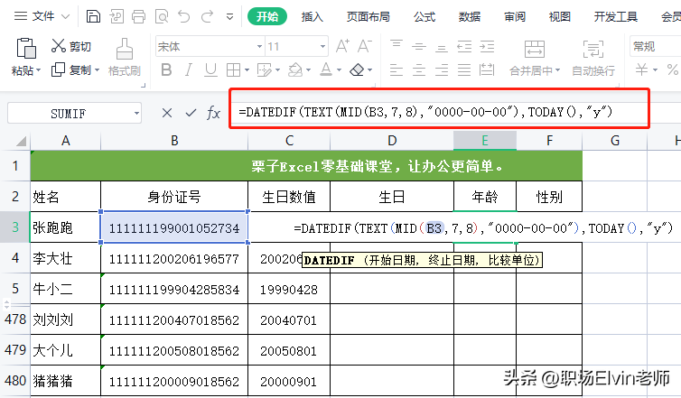Screen dimensions: 681x398
Task: Toggle Bold formatting
Action: point(165,70)
